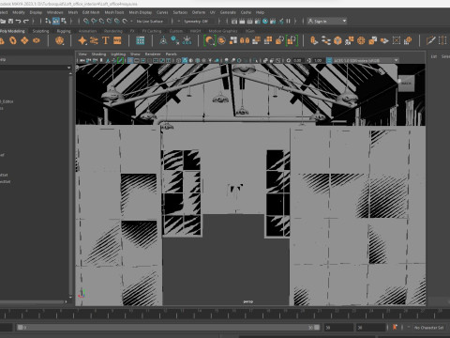Switch to the Rigging shelf tab
Image resolution: width=450 pixels, height=338 pixels.
click(x=64, y=31)
